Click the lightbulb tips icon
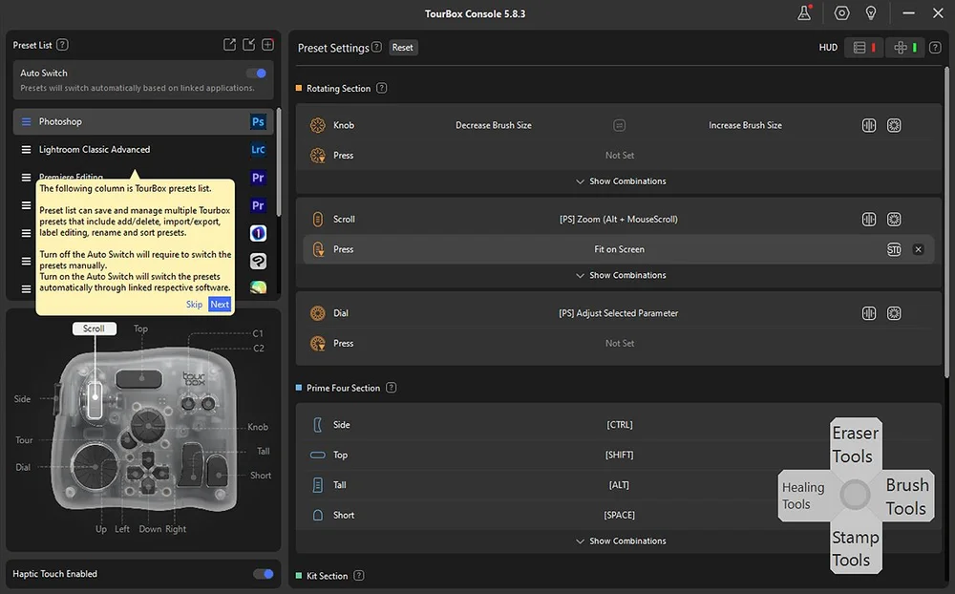This screenshot has width=955, height=594. [x=871, y=12]
